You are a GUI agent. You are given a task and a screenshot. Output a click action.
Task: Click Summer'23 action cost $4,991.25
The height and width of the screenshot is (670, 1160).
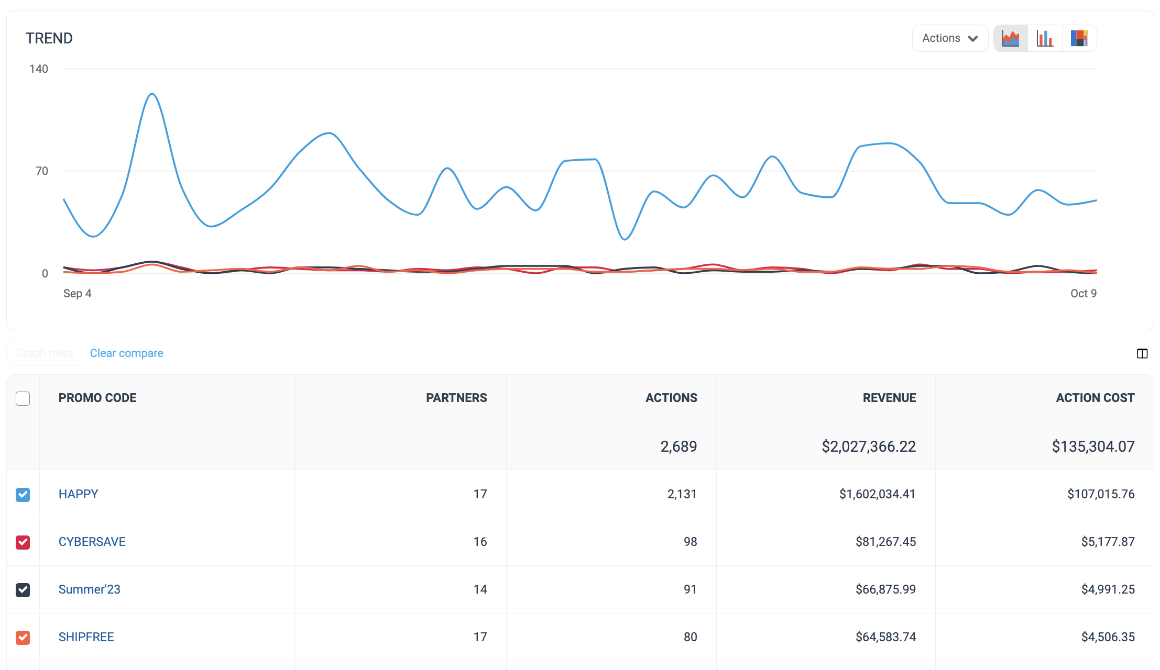[1108, 589]
